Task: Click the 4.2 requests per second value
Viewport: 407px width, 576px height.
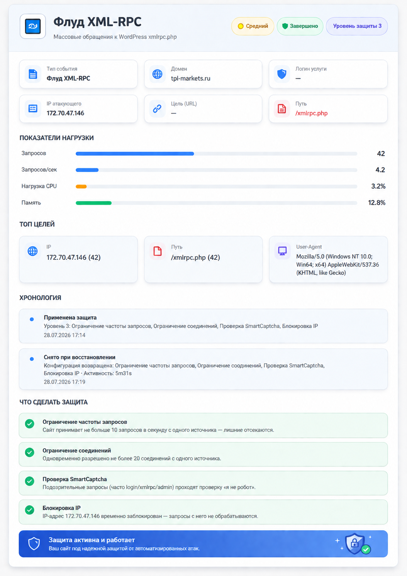Action: tap(380, 170)
